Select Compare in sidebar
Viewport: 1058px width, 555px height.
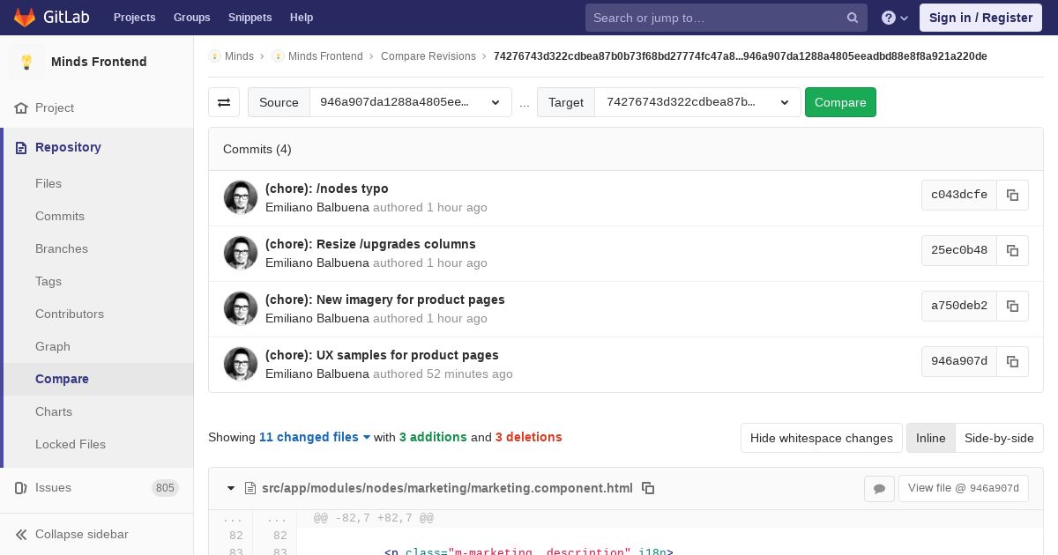(x=62, y=379)
